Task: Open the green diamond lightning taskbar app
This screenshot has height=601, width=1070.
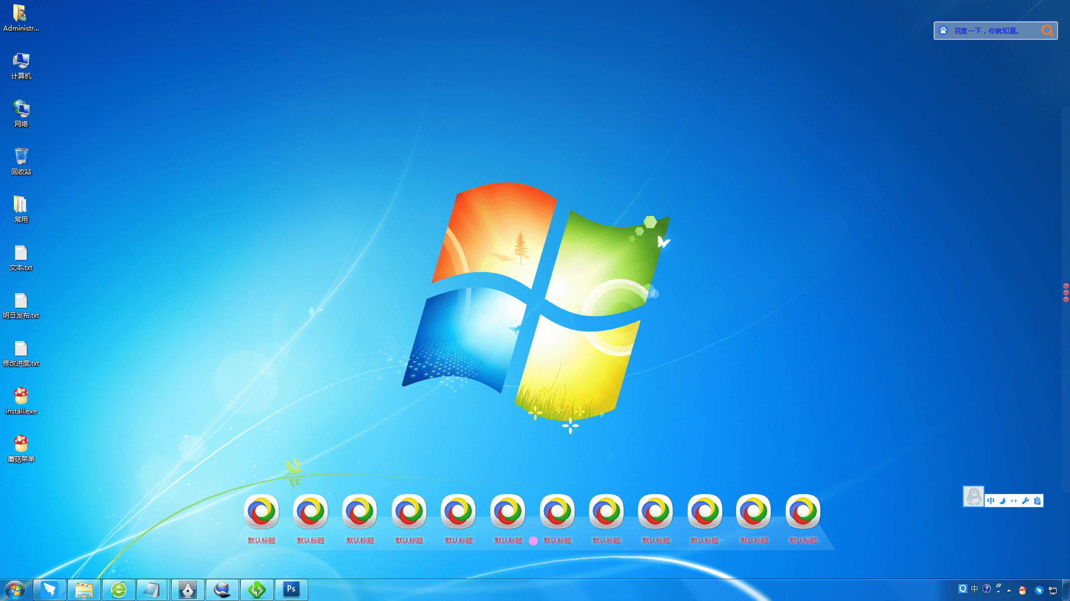Action: 257,590
